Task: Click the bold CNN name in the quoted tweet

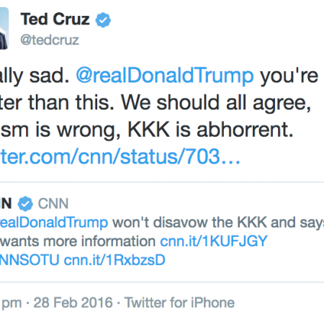Action: 6,204
